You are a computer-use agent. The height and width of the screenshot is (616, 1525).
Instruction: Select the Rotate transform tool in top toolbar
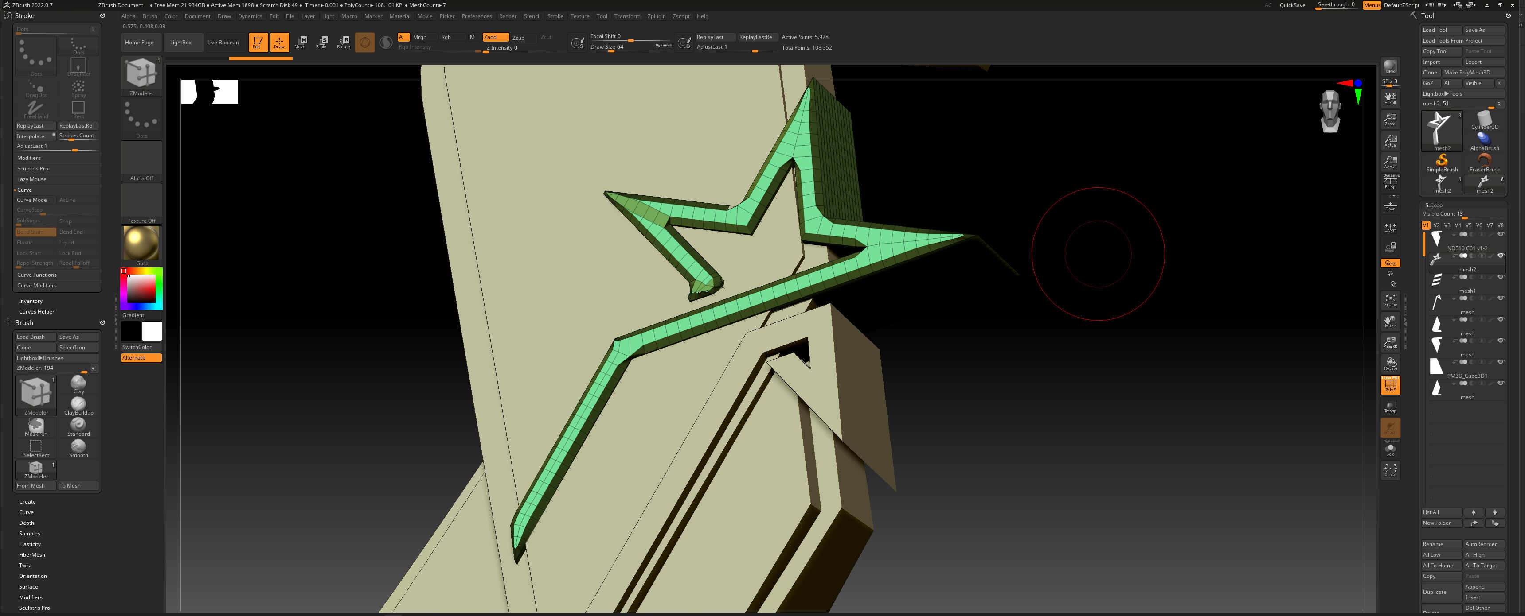tap(344, 42)
